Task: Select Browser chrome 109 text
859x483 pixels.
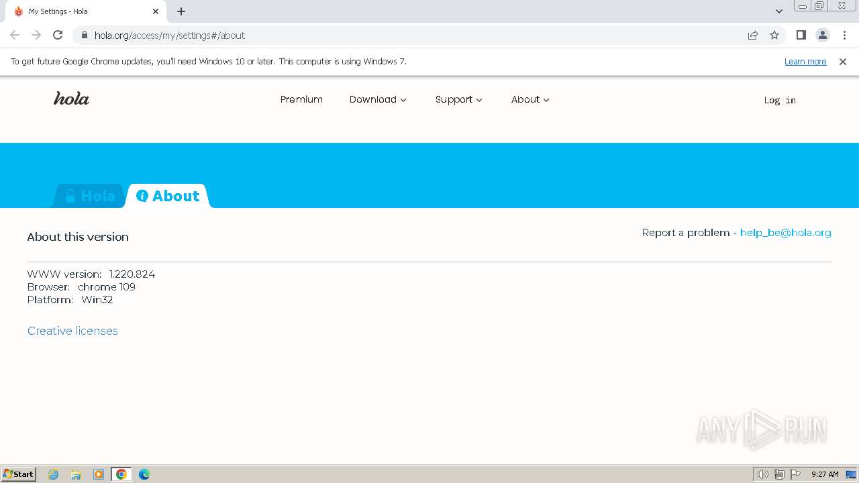Action: (81, 286)
